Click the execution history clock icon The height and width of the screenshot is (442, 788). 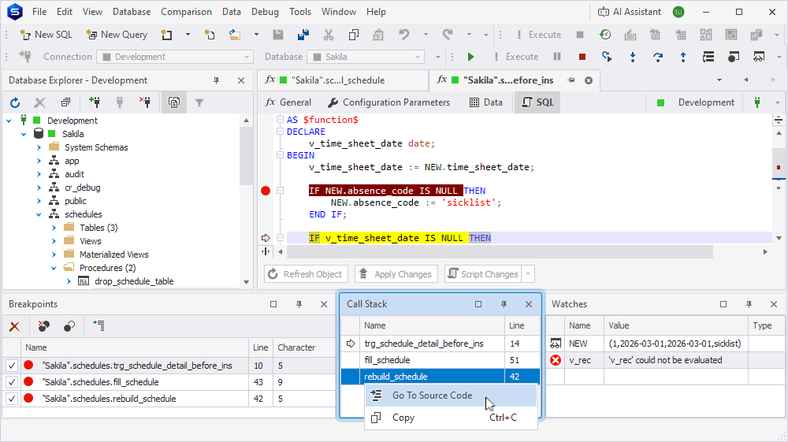pyautogui.click(x=605, y=35)
